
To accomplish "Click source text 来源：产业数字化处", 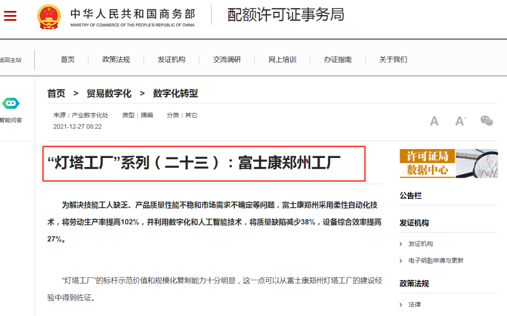I will click(81, 115).
